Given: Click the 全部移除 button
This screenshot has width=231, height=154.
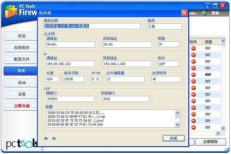Looking at the screenshot, I should click(x=210, y=142).
